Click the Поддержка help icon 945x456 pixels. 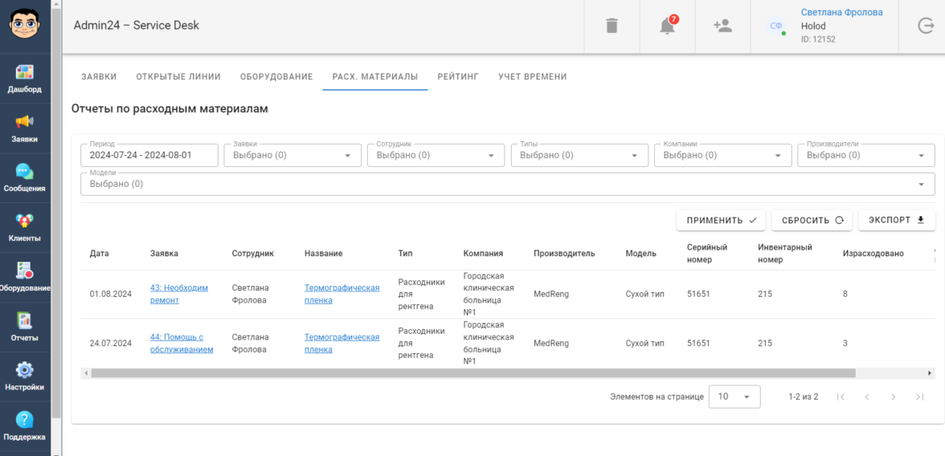[24, 421]
